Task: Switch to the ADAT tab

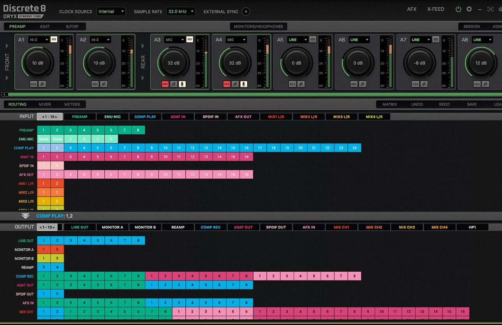Action: (x=45, y=26)
